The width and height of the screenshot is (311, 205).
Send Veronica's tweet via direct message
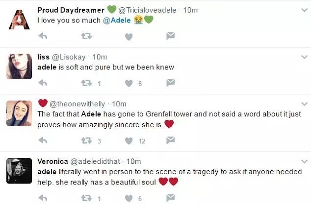(170, 198)
